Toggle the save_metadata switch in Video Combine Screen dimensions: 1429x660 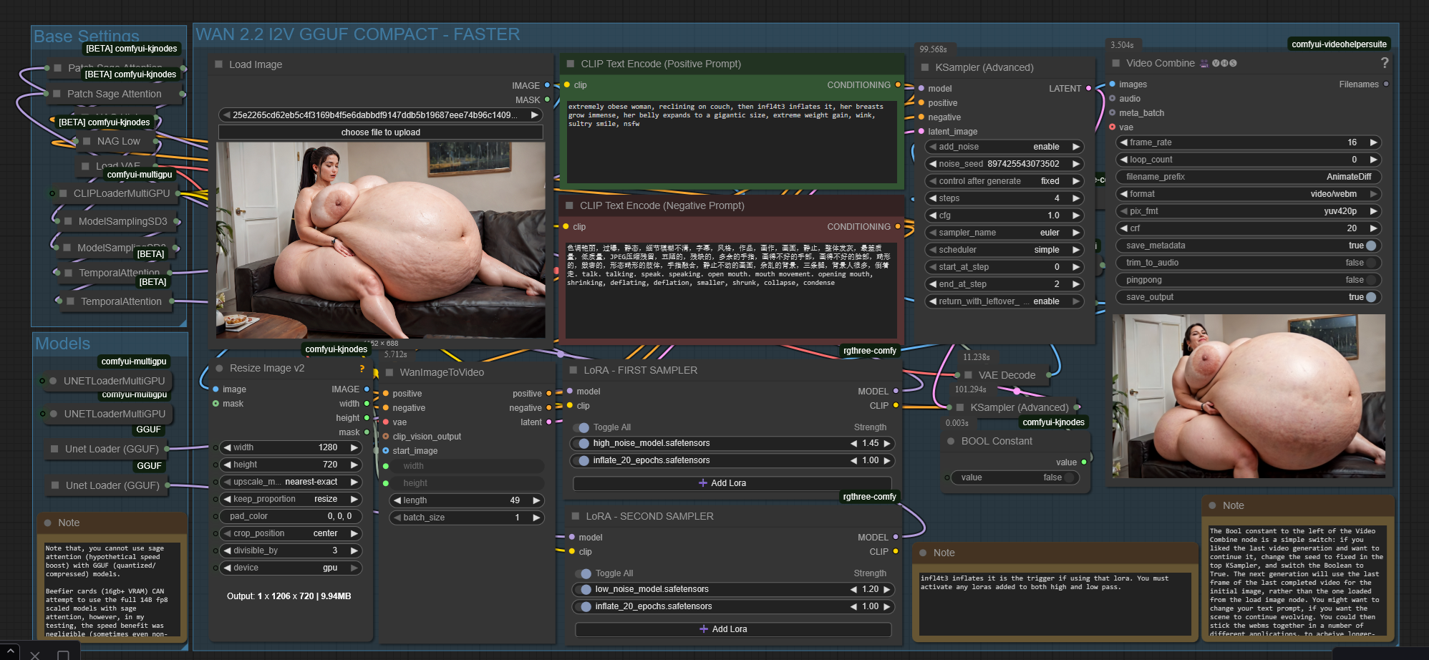click(x=1370, y=246)
